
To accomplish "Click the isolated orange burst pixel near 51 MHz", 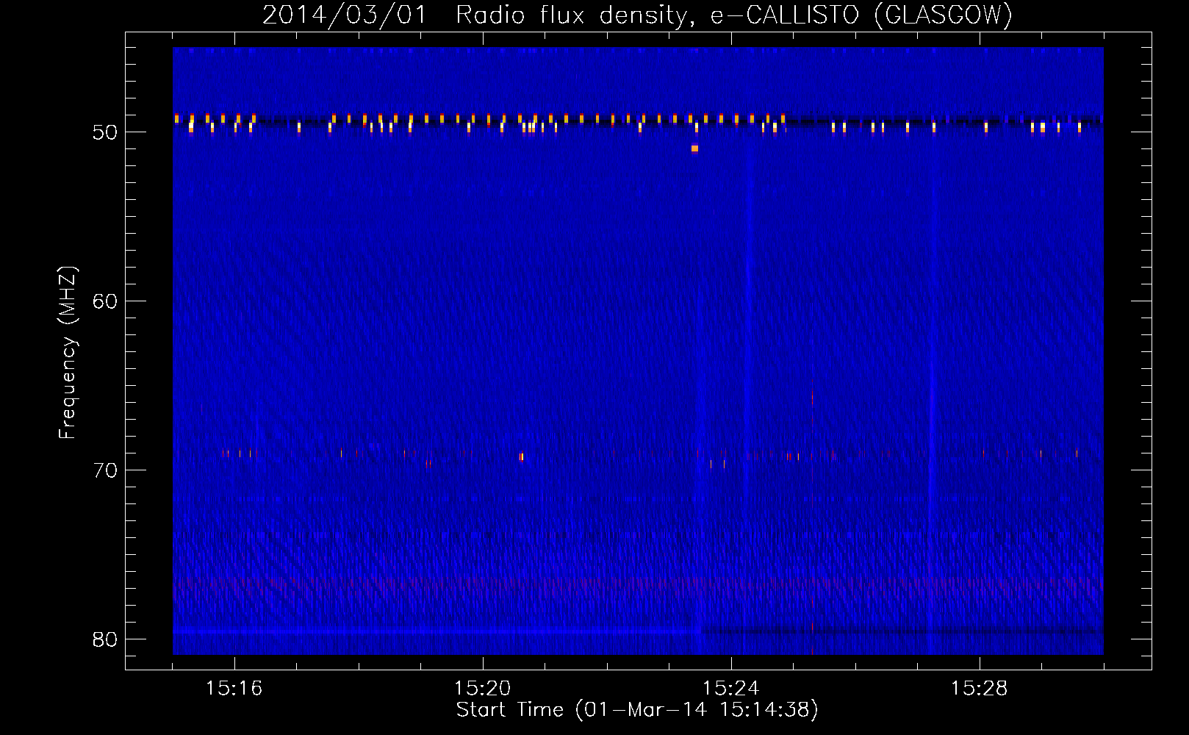I will (x=694, y=148).
